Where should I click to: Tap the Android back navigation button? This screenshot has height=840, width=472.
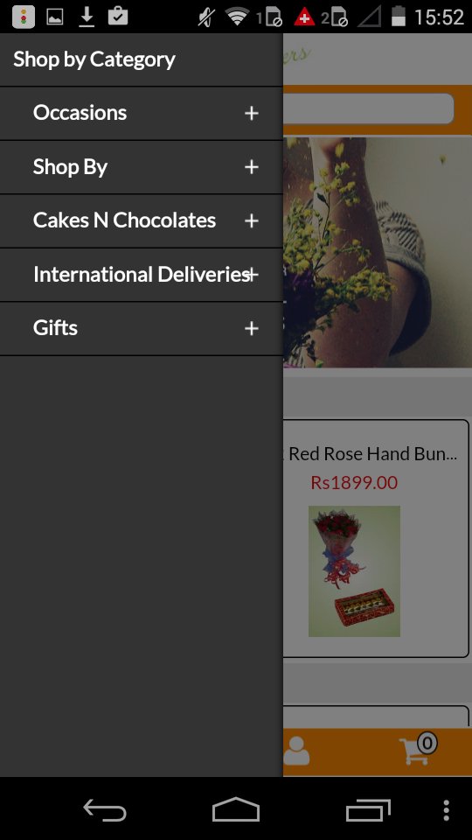105,810
